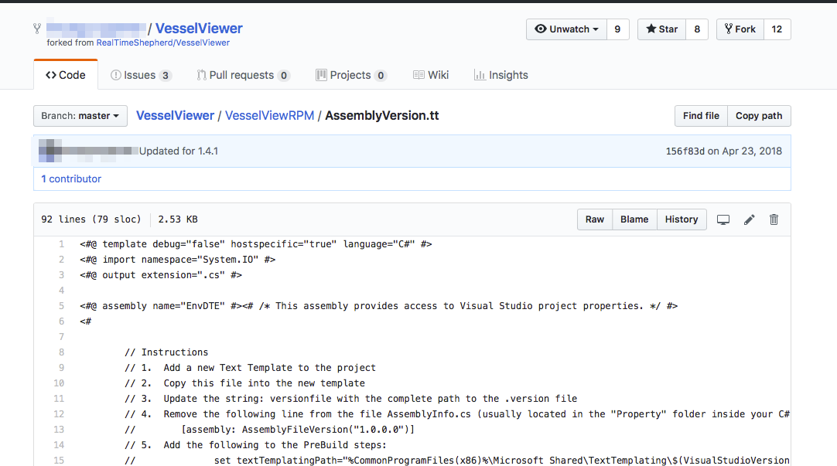This screenshot has height=466, width=837.
Task: Click the 'Update the string: versionfile' line
Action: 351,399
